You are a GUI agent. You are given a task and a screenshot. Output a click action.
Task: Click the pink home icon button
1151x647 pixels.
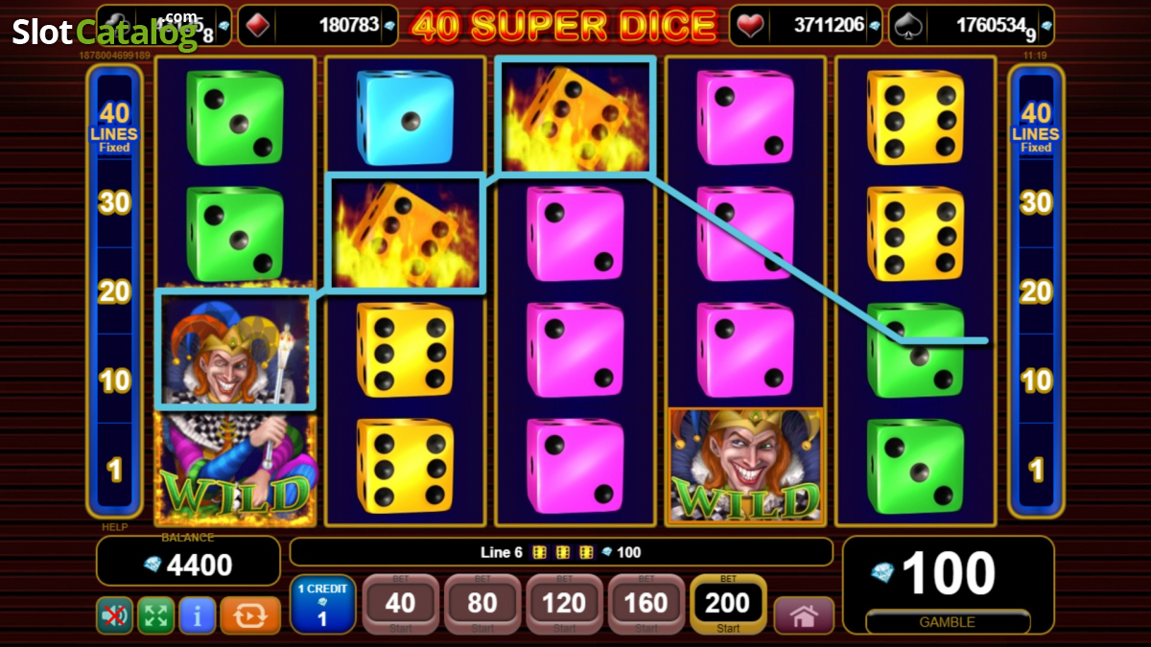pos(804,616)
